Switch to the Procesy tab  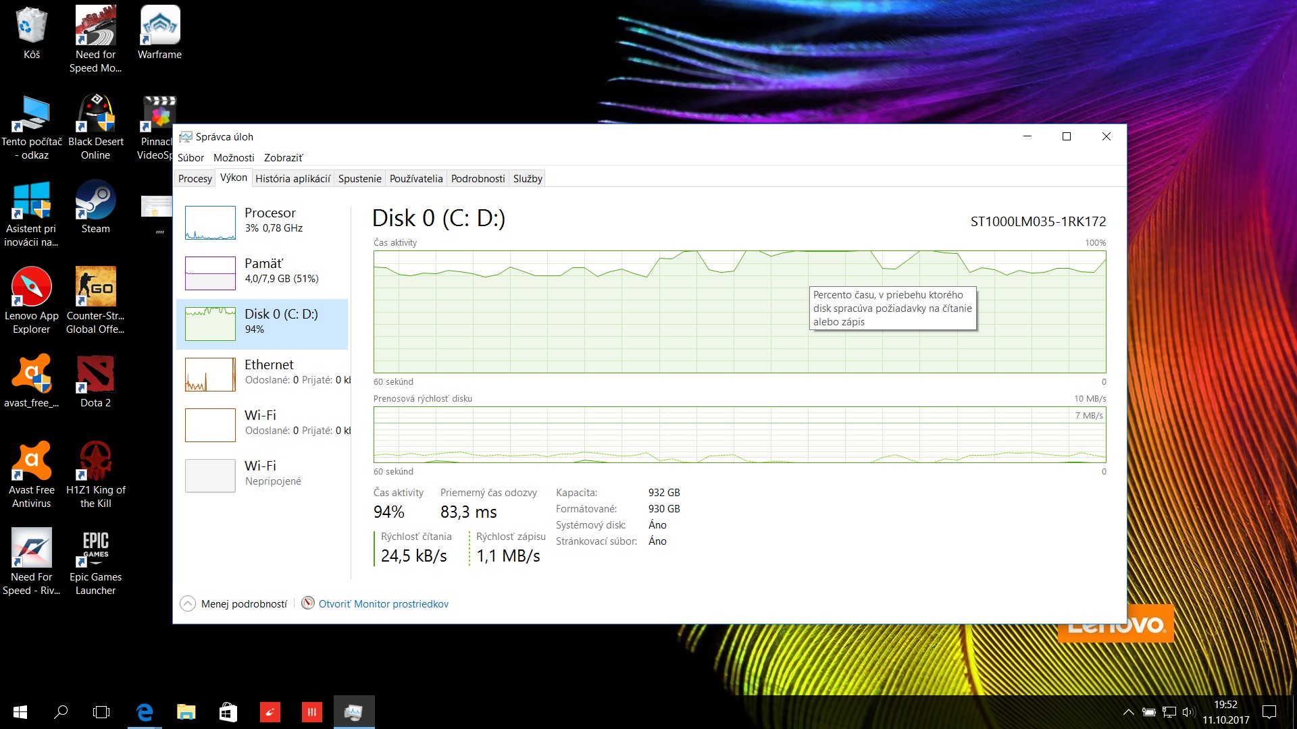pyautogui.click(x=195, y=179)
